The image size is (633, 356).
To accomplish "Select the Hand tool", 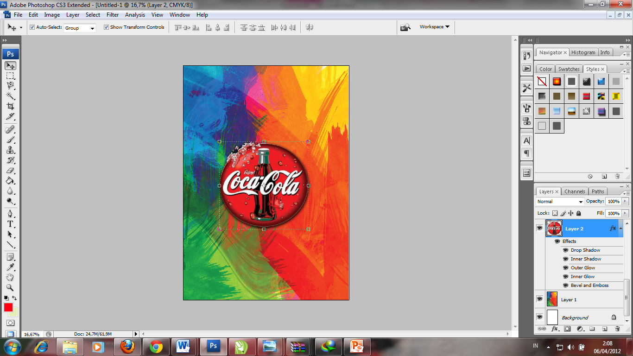I will click(x=10, y=277).
